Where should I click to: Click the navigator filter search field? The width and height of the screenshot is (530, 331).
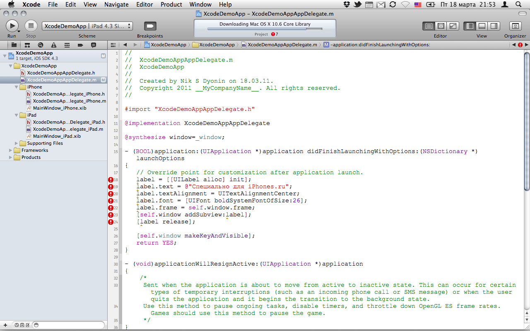(68, 325)
